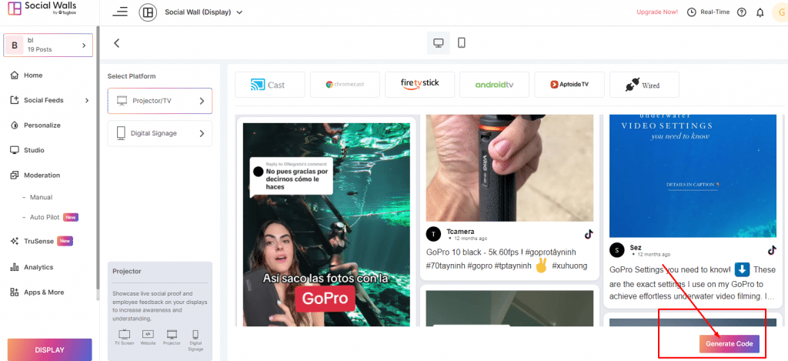
Task: Choose the Fire TV Stick option
Action: click(419, 85)
